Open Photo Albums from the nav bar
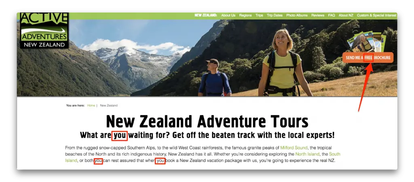Viewport: 414px width, 182px height. pos(297,15)
